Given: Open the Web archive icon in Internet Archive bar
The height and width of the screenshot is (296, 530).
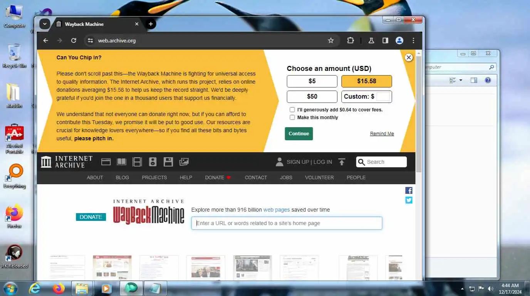Looking at the screenshot, I should click(106, 162).
